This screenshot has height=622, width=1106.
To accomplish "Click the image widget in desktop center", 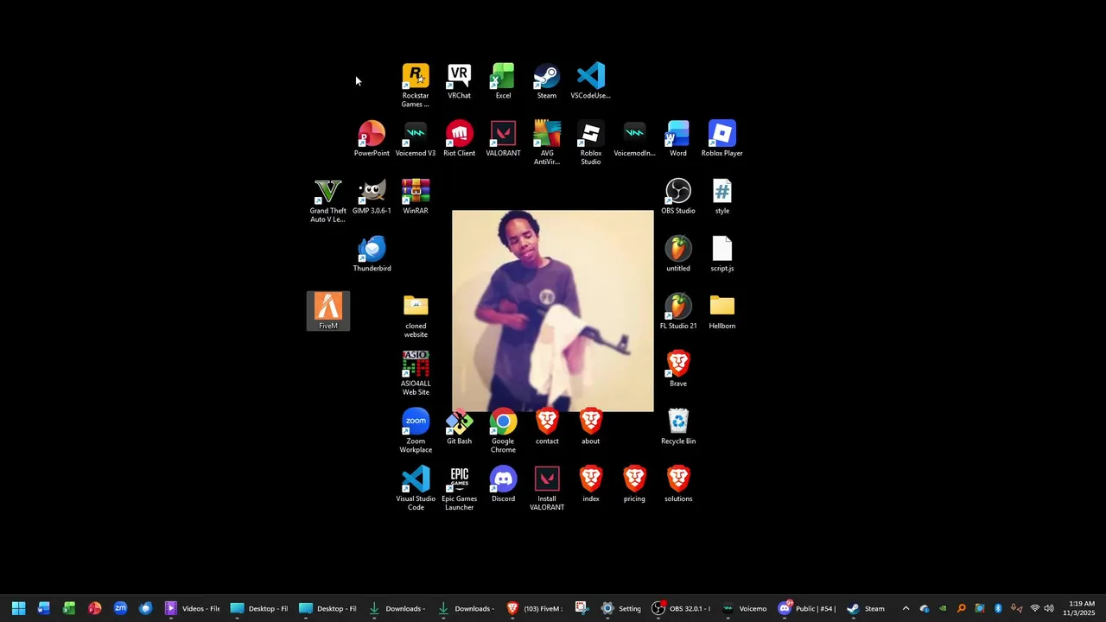I will [x=553, y=311].
